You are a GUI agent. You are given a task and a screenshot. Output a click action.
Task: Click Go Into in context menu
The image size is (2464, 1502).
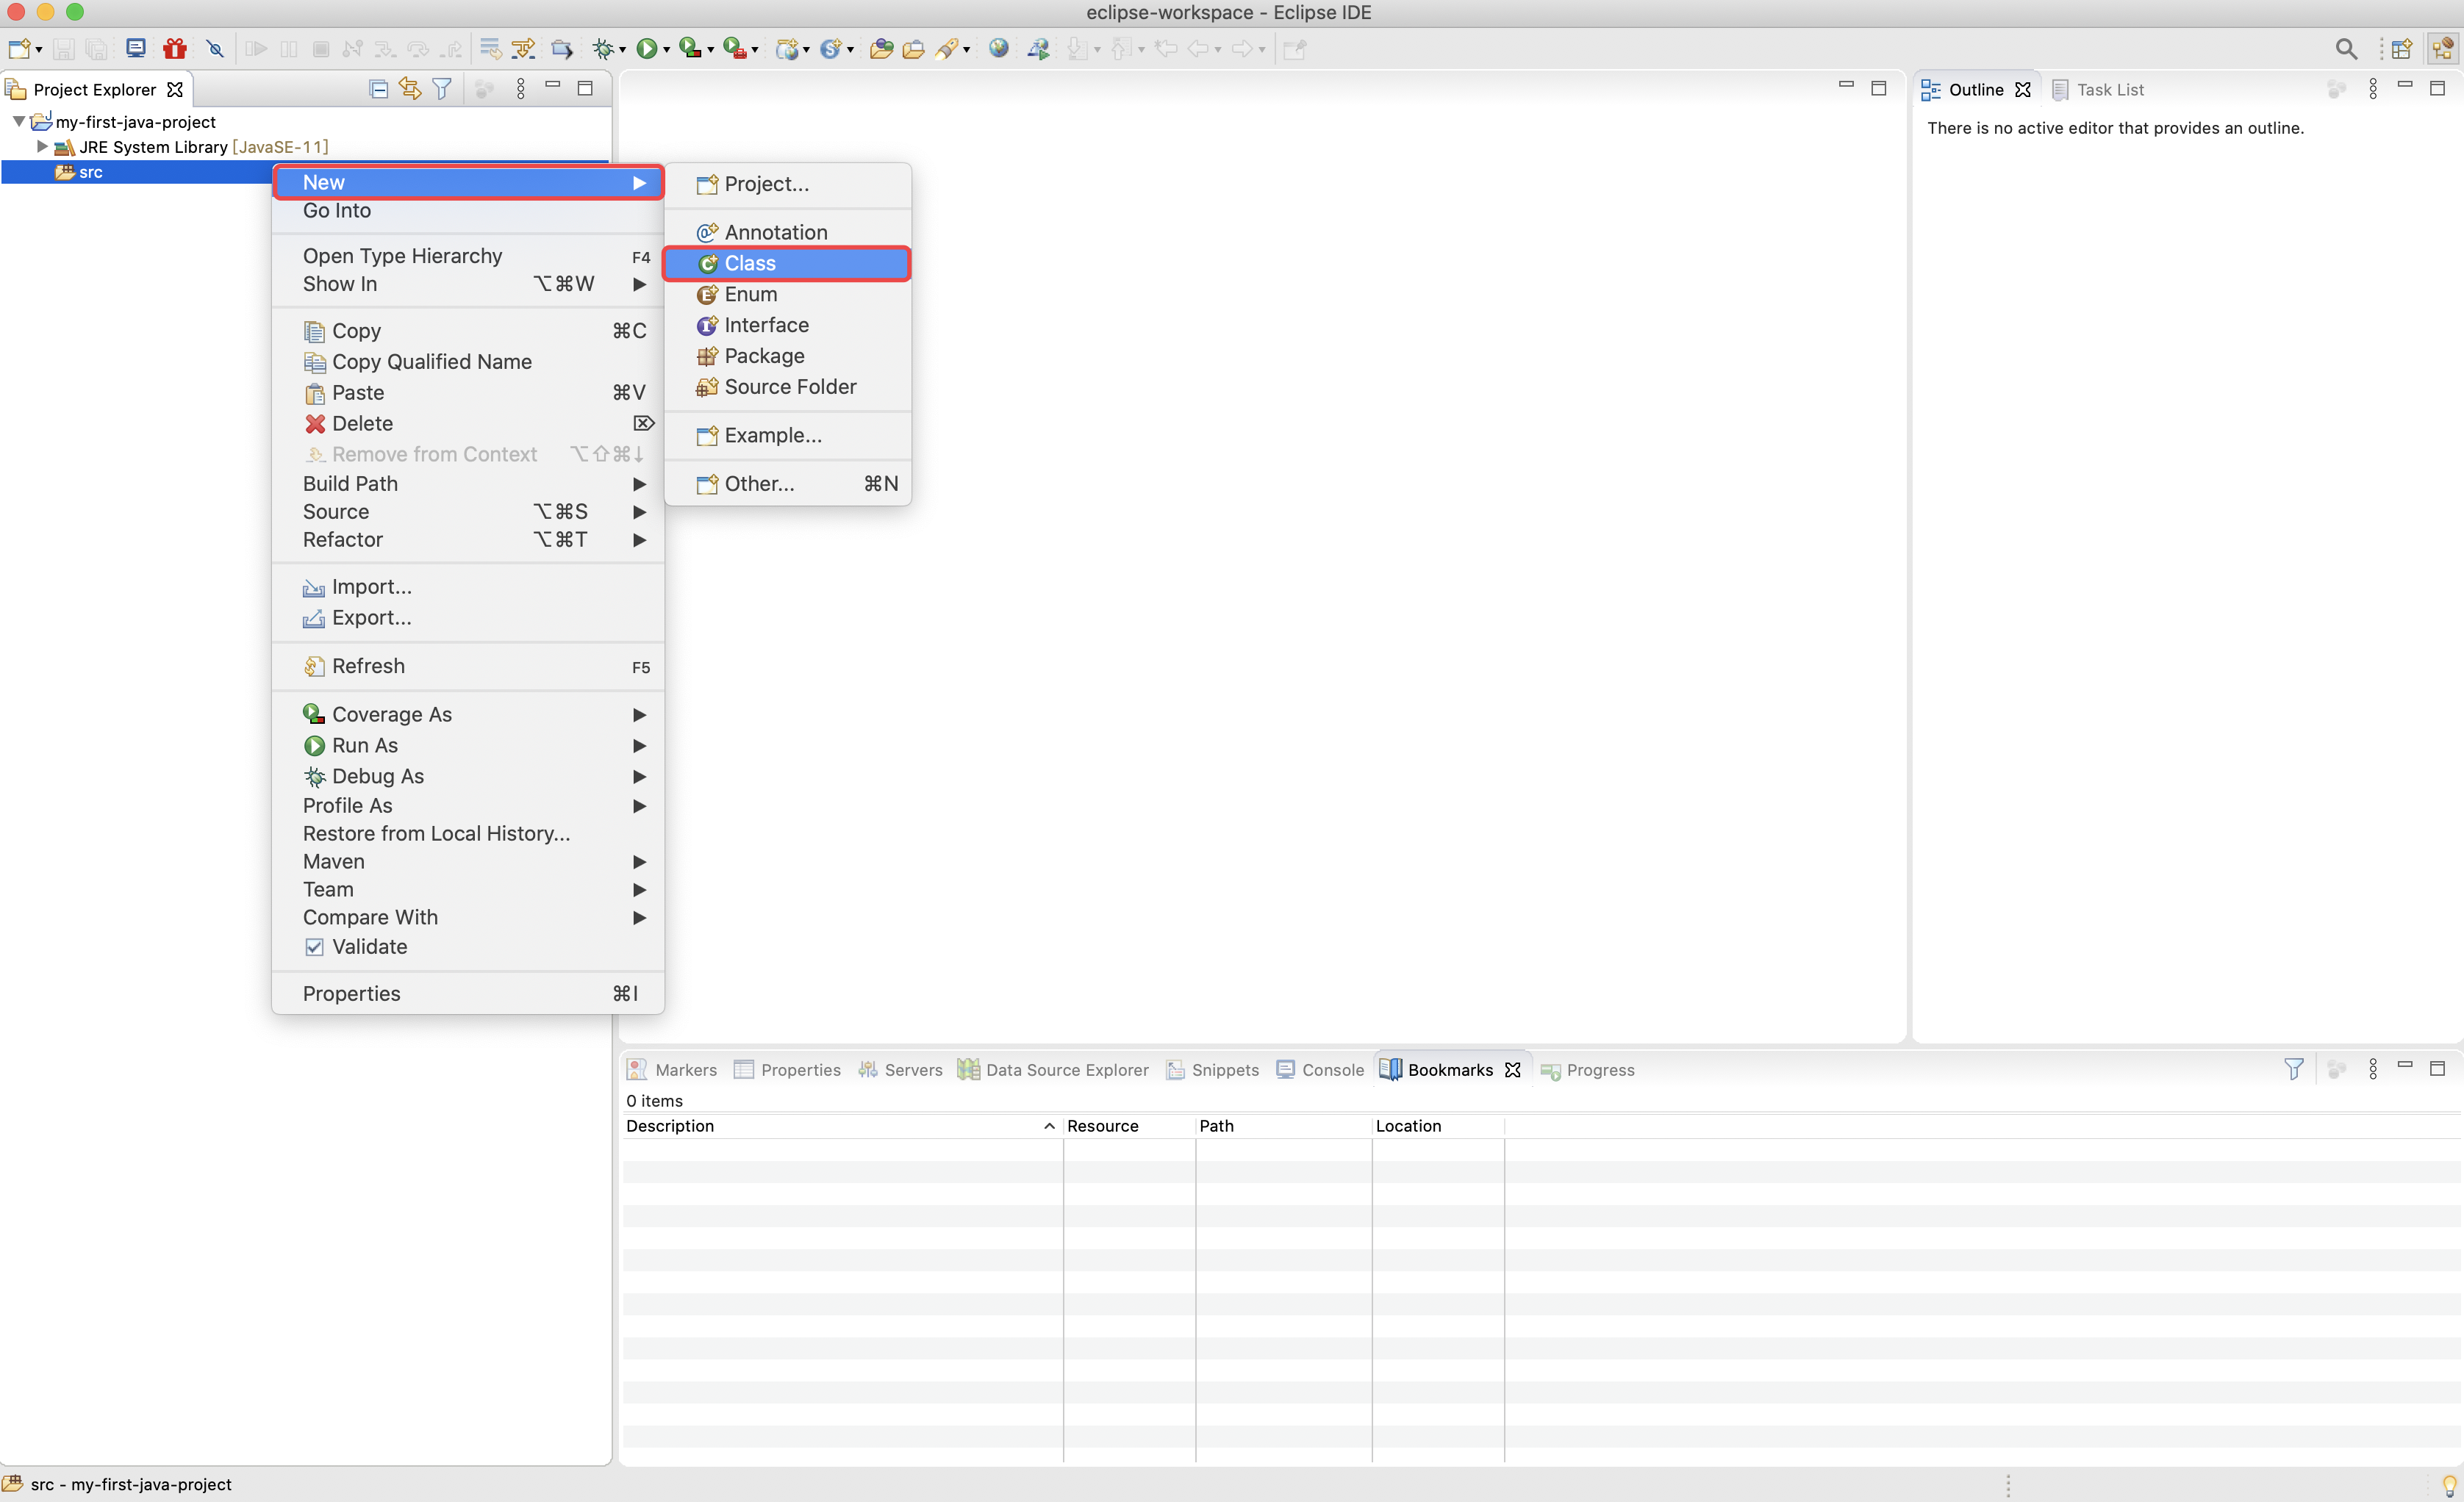(468, 211)
